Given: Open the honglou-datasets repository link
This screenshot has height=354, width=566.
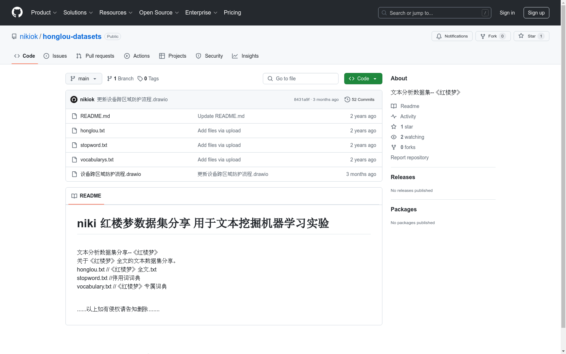Looking at the screenshot, I should point(72,36).
